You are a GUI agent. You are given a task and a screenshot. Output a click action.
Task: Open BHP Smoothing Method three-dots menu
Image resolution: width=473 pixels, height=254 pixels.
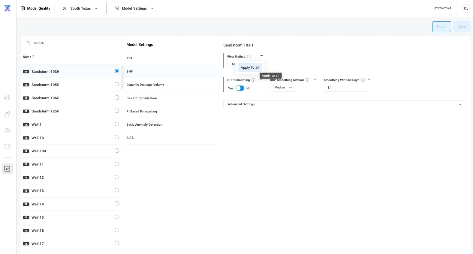point(314,79)
